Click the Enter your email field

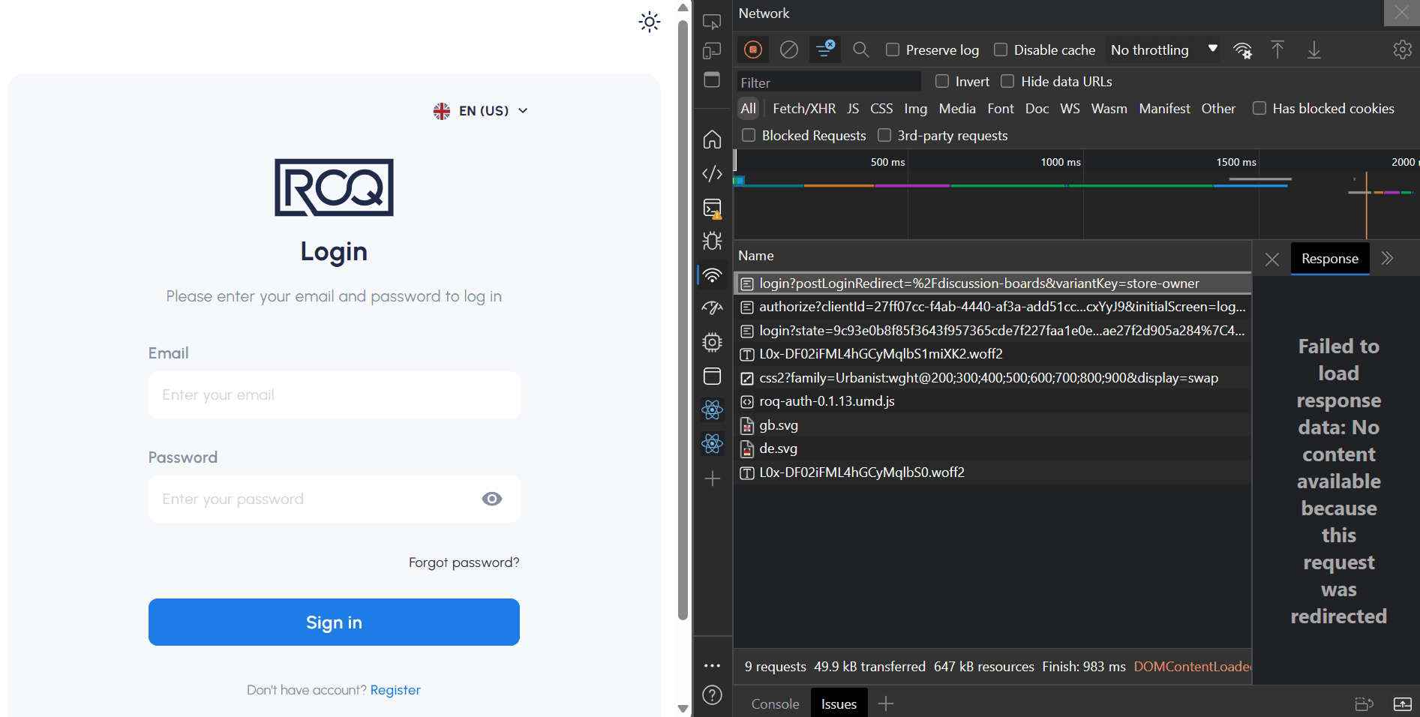(334, 395)
